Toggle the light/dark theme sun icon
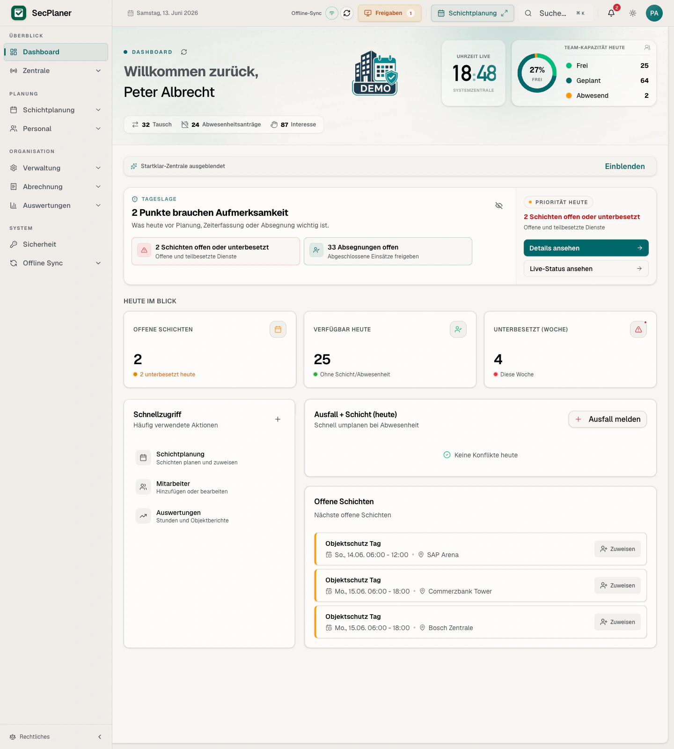Image resolution: width=674 pixels, height=749 pixels. pyautogui.click(x=633, y=13)
